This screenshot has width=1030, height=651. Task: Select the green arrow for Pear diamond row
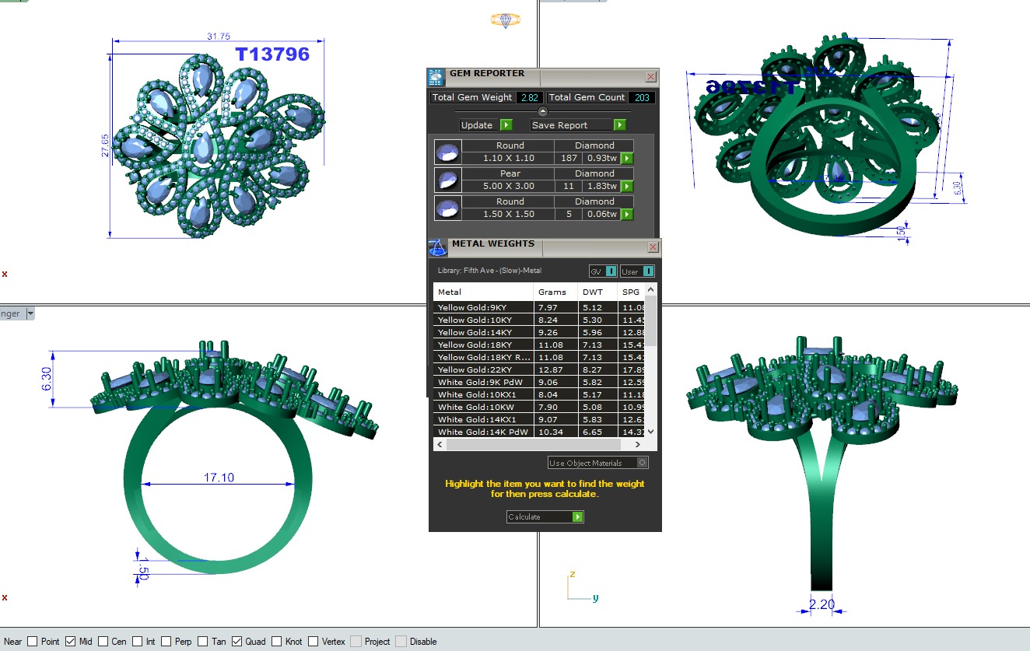pos(626,187)
